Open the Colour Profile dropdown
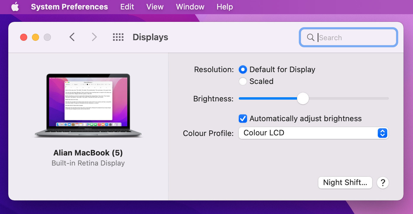Image resolution: width=413 pixels, height=214 pixels. 313,133
